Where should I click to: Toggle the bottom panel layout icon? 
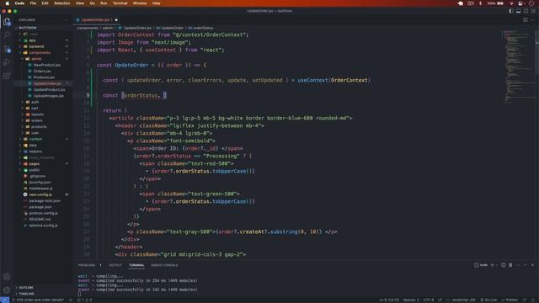point(519,11)
